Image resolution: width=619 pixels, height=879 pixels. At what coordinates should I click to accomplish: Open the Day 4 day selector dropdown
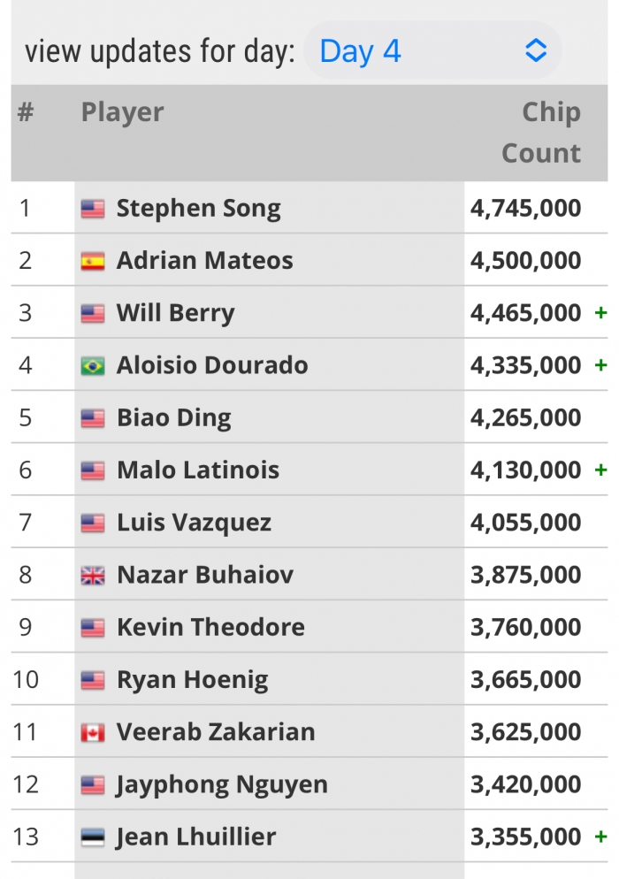point(432,51)
